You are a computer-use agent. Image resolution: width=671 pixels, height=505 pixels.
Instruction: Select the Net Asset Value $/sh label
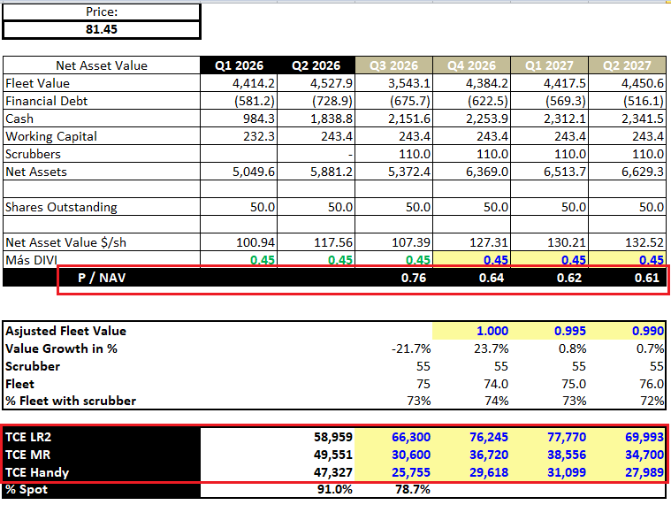click(102, 242)
